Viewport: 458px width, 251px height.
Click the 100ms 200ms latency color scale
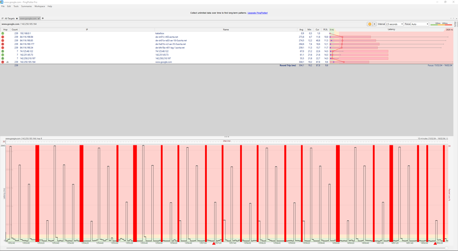coord(441,24)
